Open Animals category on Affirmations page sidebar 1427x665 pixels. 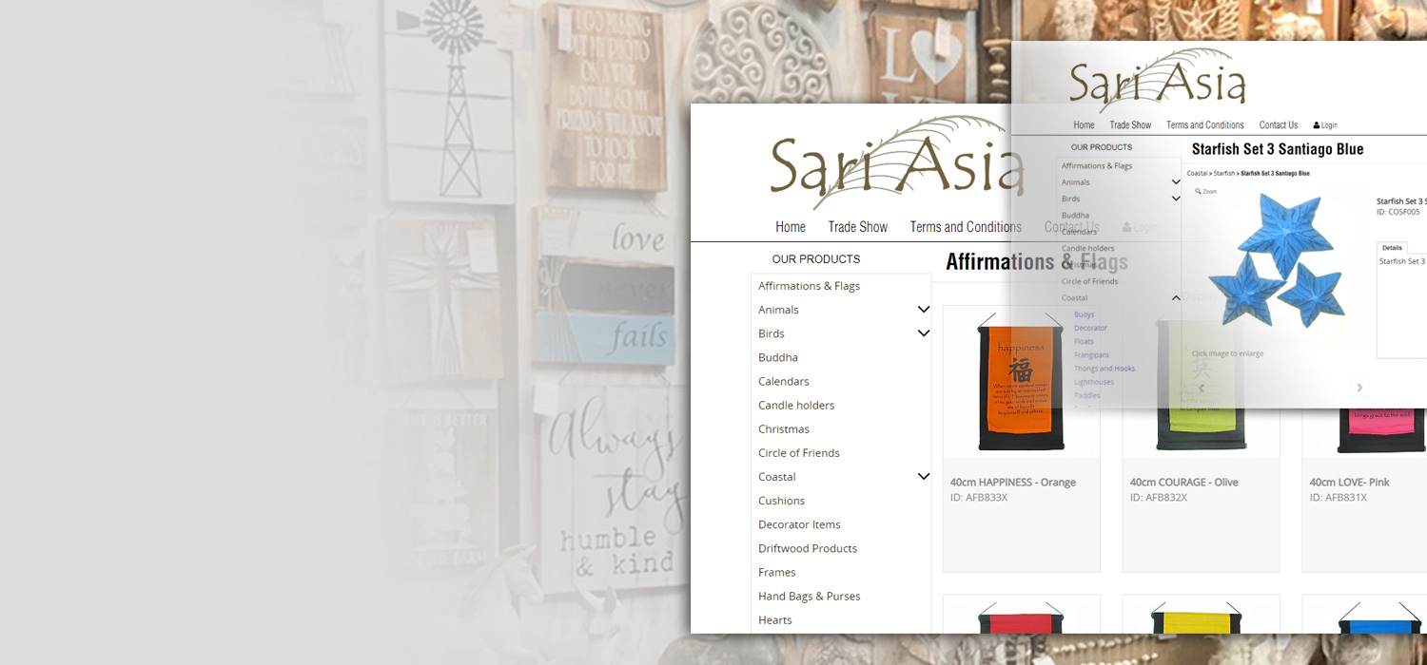tap(778, 310)
